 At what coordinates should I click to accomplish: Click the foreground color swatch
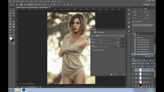coord(11,38)
